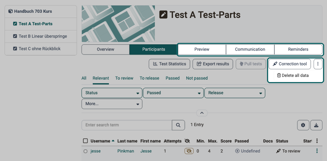
Task: Open the Correction tool
Action: [x=290, y=64]
